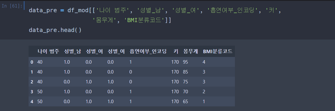Click the 성별_남 value 0.0 in row 2
Viewport: 335px width, 111px height.
67,82
